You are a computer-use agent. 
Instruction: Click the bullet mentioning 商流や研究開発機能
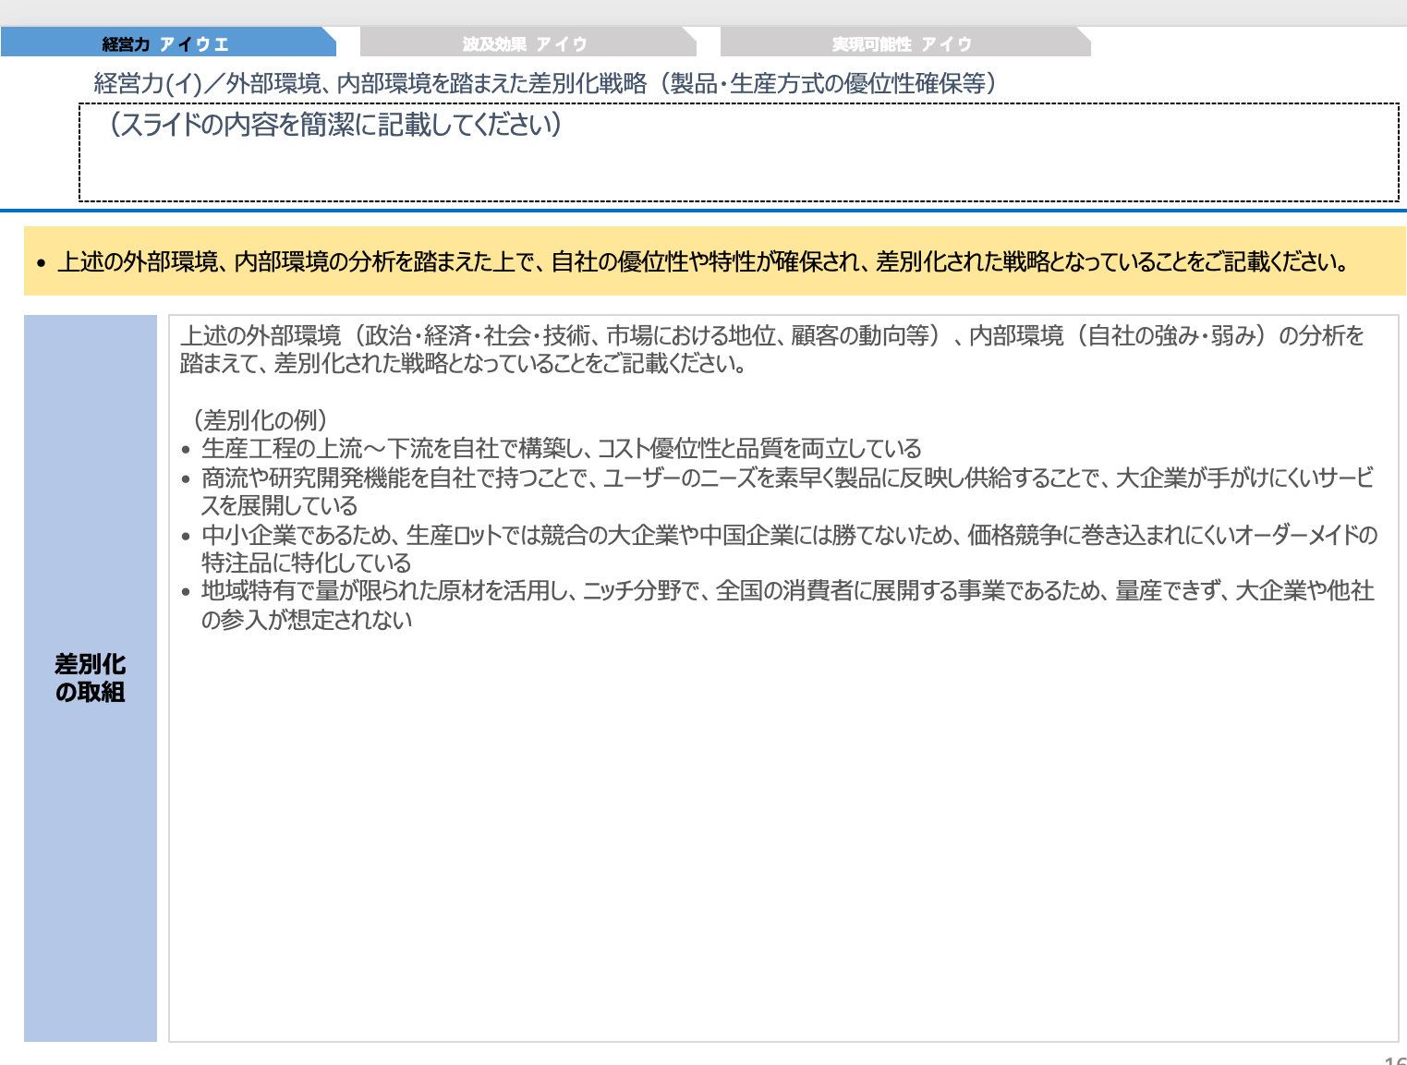tap(785, 478)
